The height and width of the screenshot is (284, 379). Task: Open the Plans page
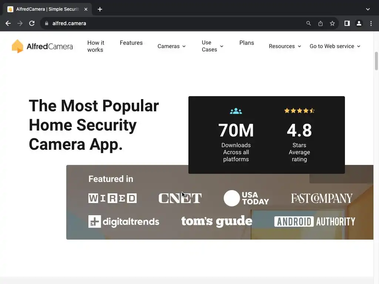click(246, 43)
